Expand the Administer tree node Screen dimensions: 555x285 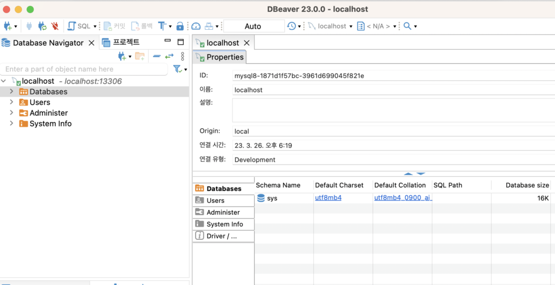tap(12, 112)
